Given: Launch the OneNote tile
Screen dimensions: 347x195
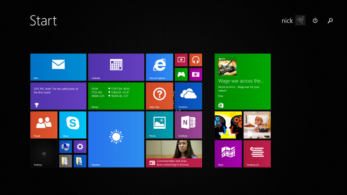Looking at the screenshot, I should tap(188, 125).
